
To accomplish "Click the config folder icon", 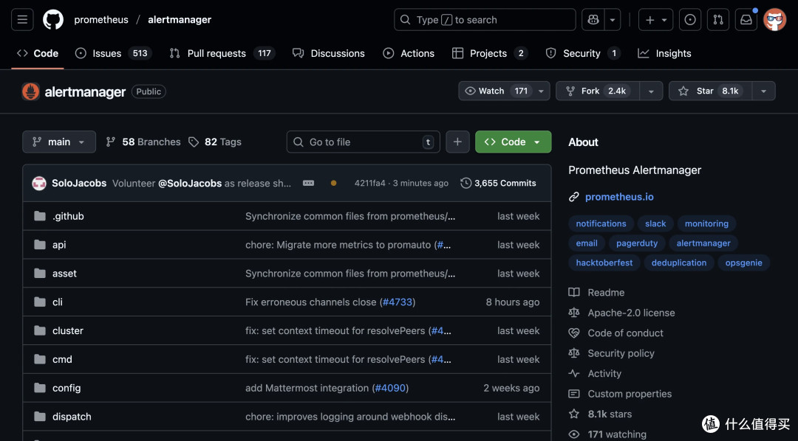I will 40,388.
